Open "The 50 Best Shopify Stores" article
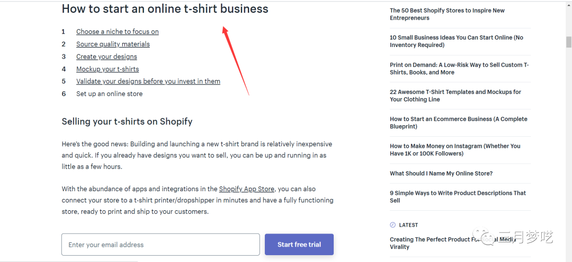 (447, 14)
